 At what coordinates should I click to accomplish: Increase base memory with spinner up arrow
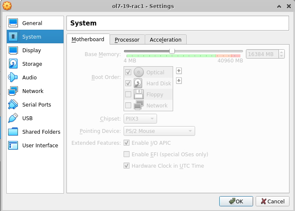pos(281,52)
